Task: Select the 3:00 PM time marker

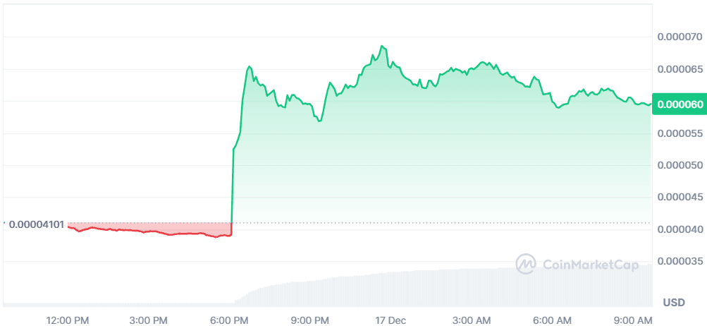Action: pos(149,320)
